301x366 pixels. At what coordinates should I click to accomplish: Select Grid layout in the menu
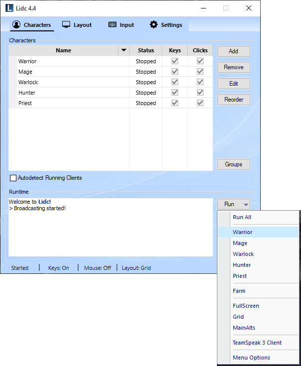click(x=238, y=317)
